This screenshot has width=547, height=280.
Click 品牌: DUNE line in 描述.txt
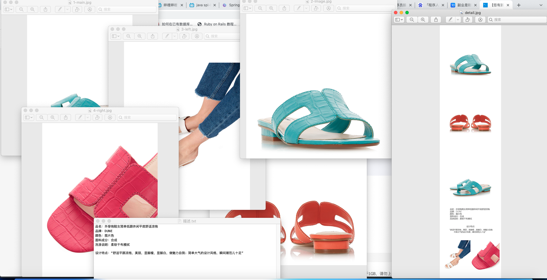tap(104, 231)
